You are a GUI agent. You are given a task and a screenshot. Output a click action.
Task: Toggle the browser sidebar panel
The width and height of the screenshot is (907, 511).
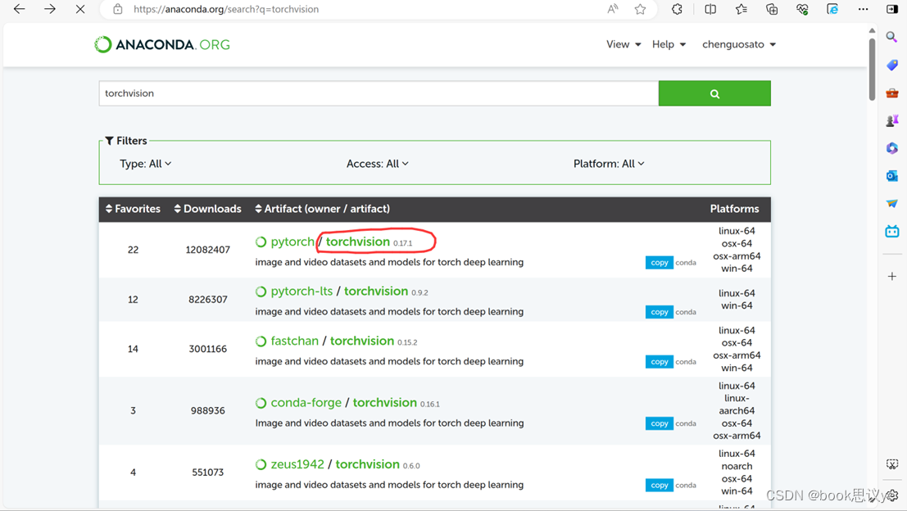(x=892, y=9)
